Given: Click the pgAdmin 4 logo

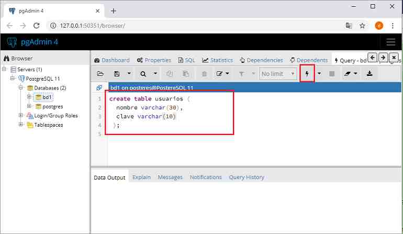Looking at the screenshot, I should [x=32, y=42].
